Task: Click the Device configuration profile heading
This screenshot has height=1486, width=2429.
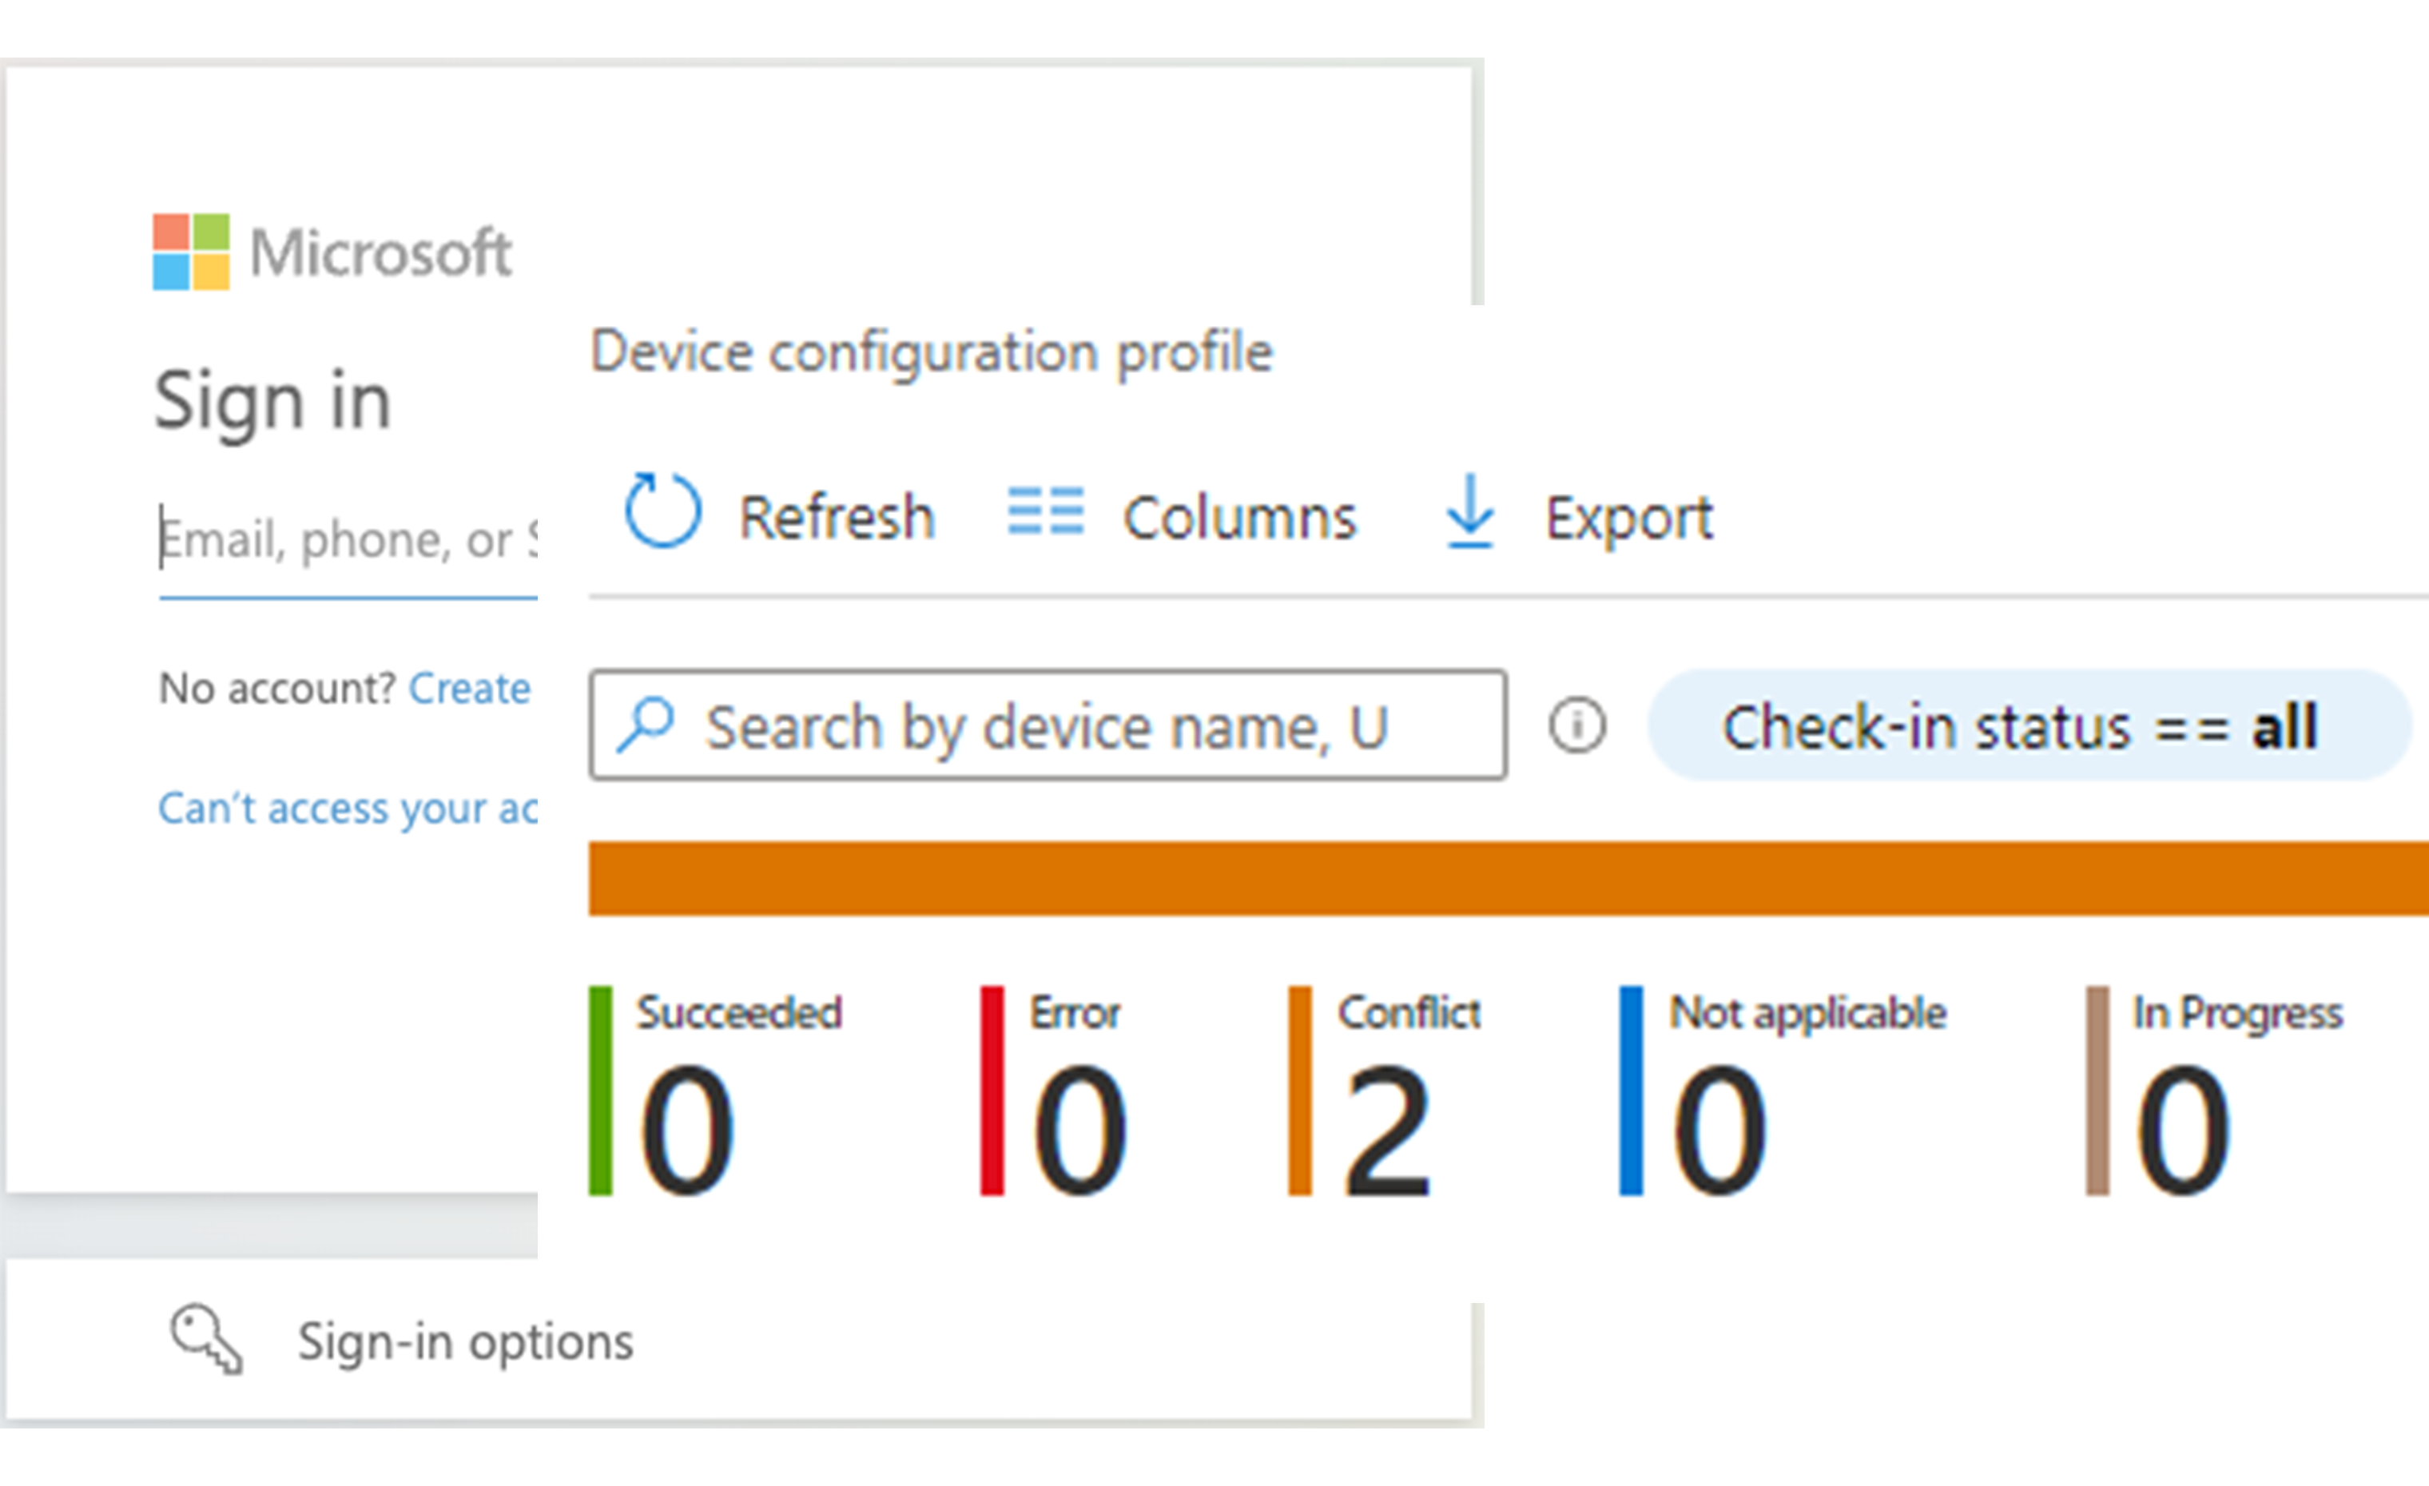Action: tap(932, 353)
